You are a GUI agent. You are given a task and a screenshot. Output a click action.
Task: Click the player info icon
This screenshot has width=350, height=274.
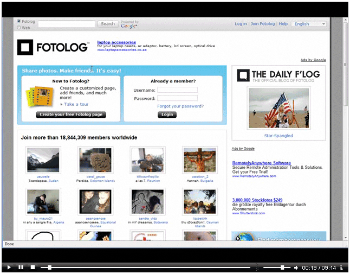[x=341, y=267]
